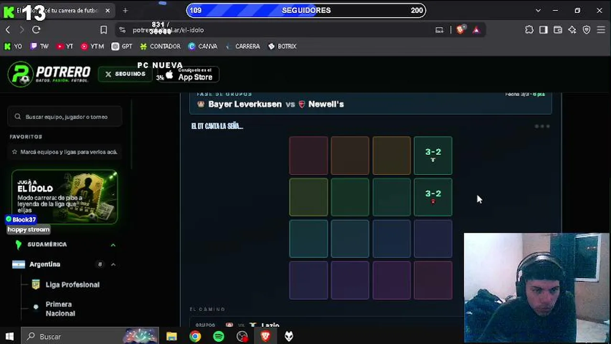Open the CANVA bookmark

point(203,46)
